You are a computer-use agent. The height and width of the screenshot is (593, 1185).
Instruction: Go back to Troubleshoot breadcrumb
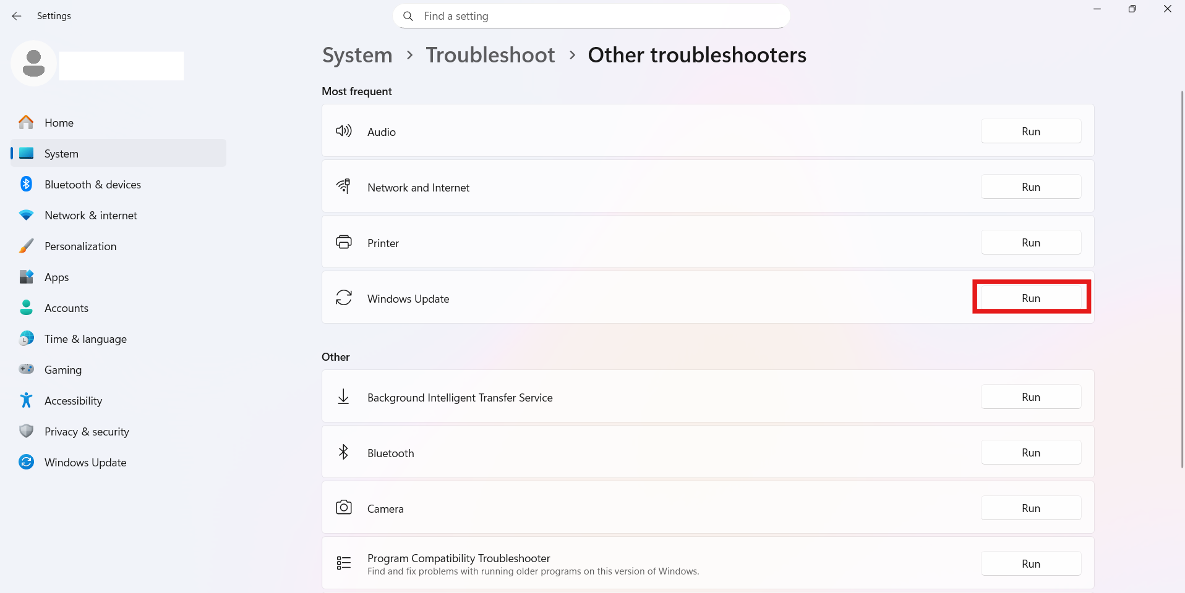pyautogui.click(x=490, y=55)
